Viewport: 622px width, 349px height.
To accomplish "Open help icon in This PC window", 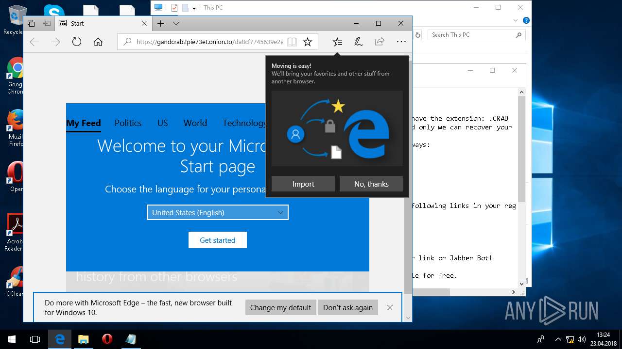I will click(526, 21).
